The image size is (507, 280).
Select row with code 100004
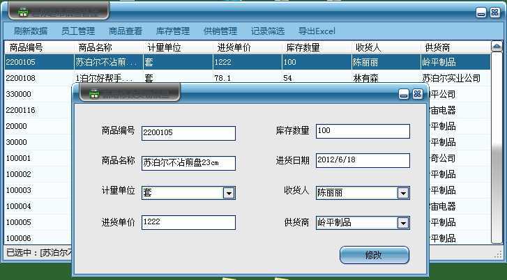38,206
